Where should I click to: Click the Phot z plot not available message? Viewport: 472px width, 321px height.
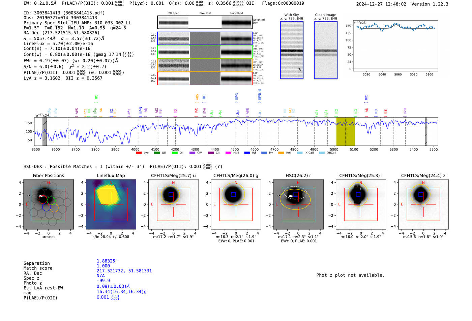point(350,275)
